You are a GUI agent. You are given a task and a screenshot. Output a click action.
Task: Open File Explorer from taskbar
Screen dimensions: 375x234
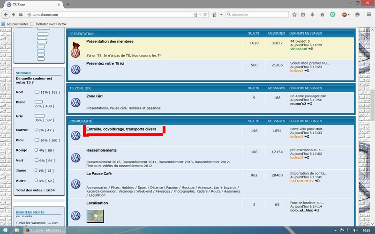pyautogui.click(x=17, y=230)
